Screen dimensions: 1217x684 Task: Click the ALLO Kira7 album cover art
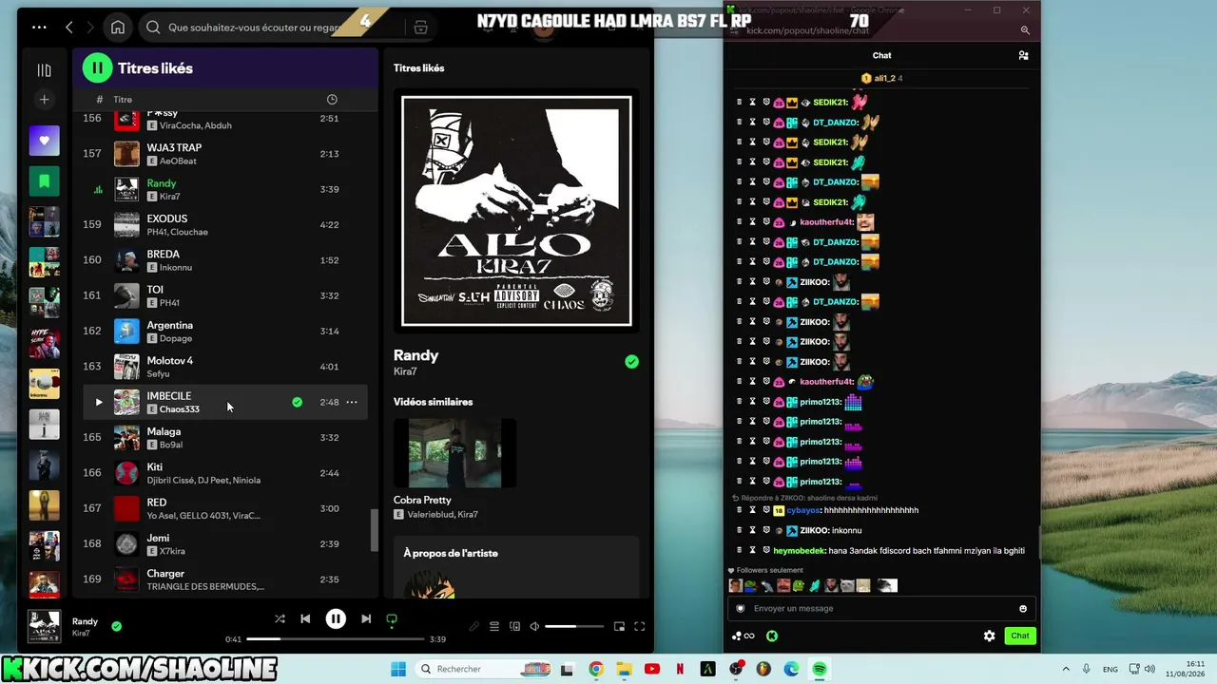[x=516, y=211]
